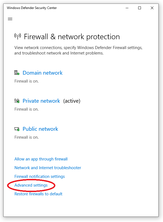
Task: Click Restore firewalls to default
Action: [x=38, y=194]
